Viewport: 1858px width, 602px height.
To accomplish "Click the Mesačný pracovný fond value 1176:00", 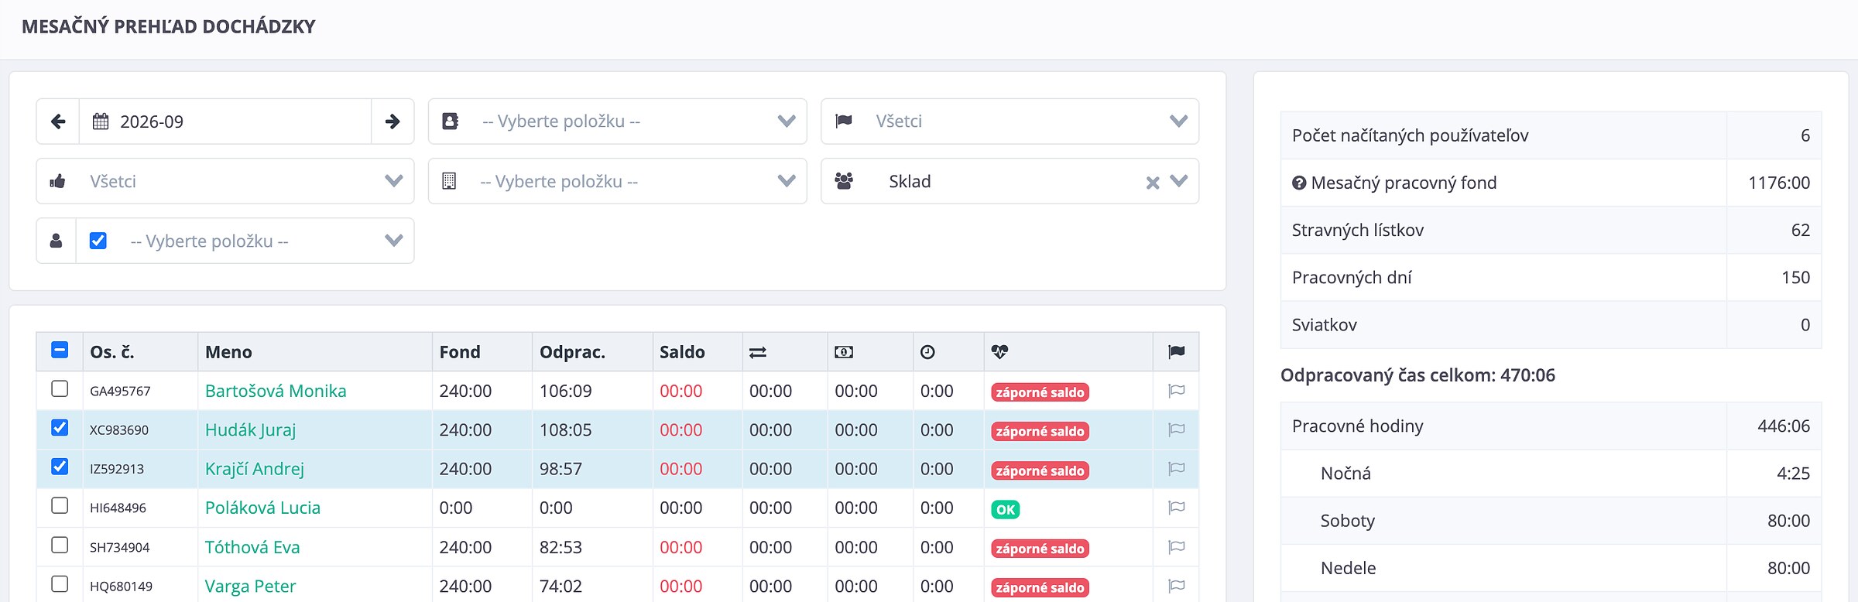I will pos(1779,183).
